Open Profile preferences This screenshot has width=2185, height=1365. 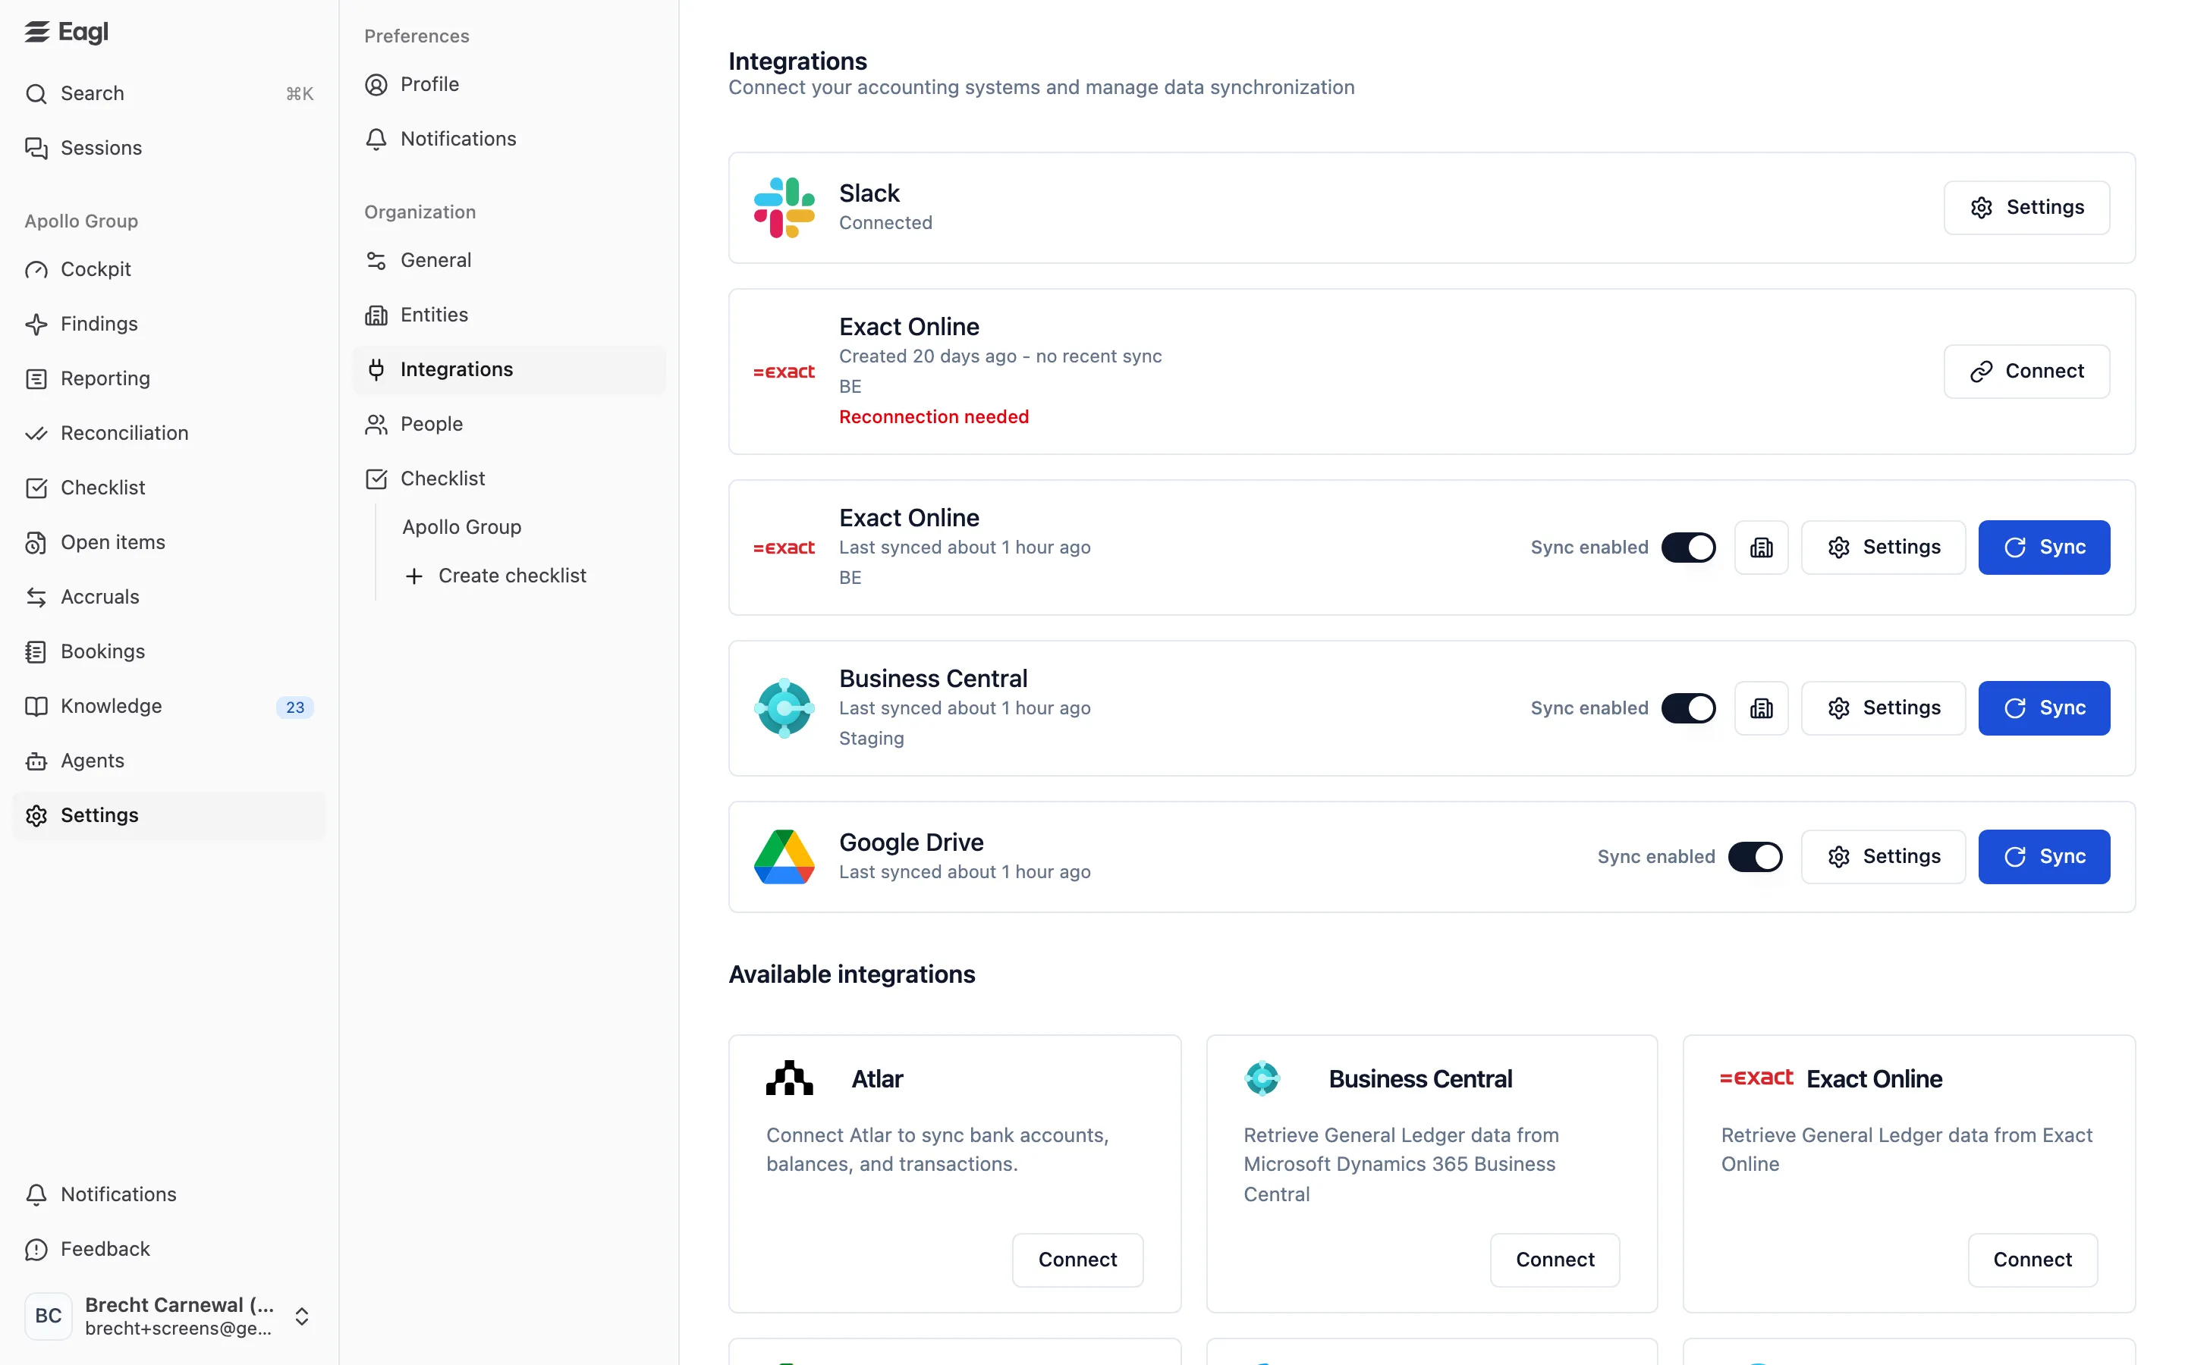click(508, 85)
